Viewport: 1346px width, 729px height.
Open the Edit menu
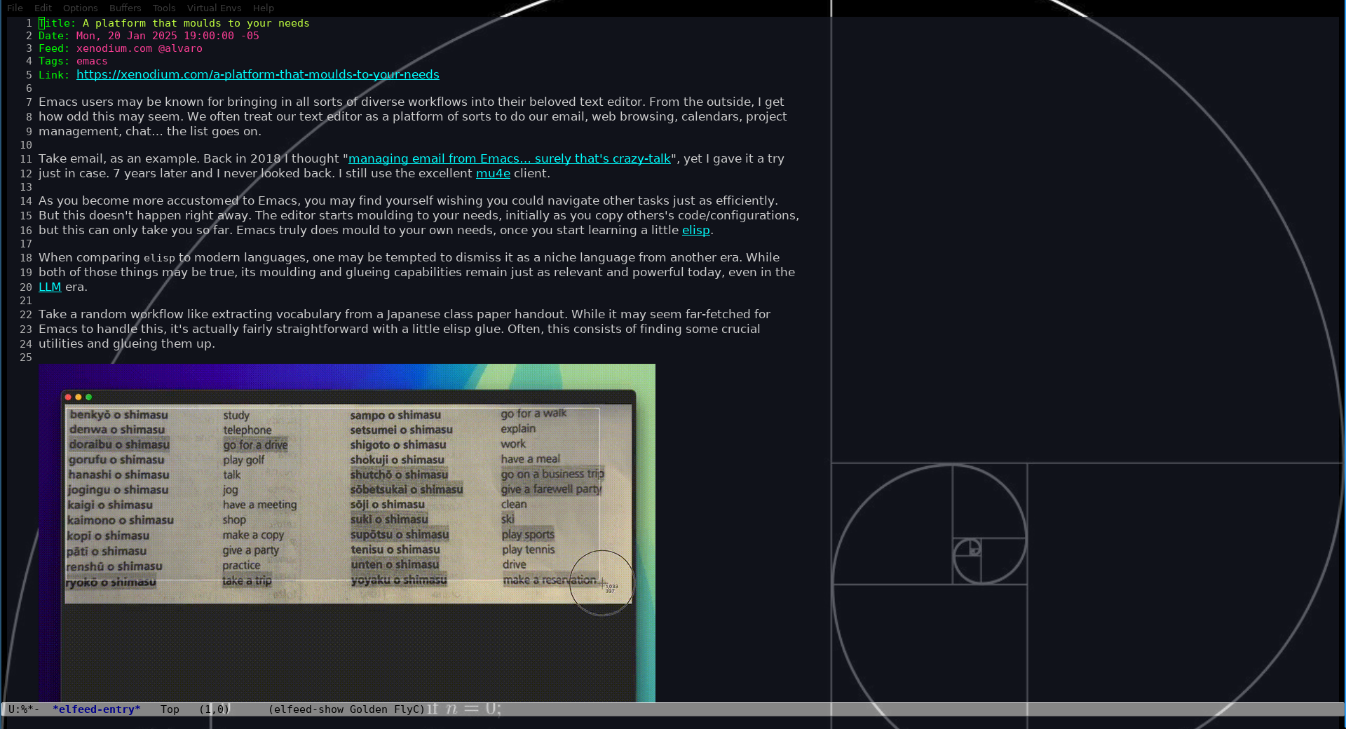[43, 8]
